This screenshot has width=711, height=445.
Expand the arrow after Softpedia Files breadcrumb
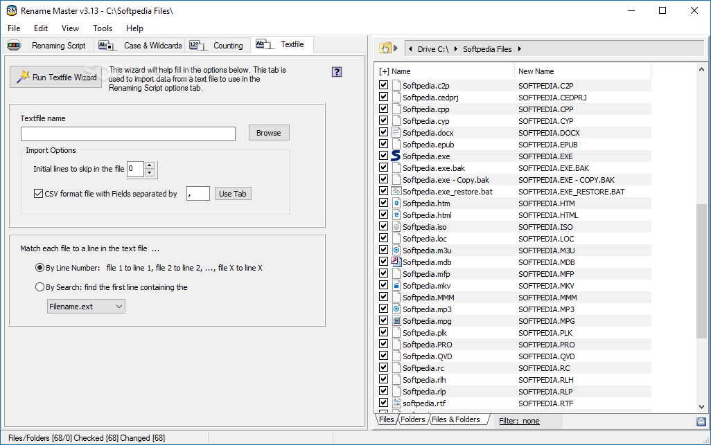(520, 49)
